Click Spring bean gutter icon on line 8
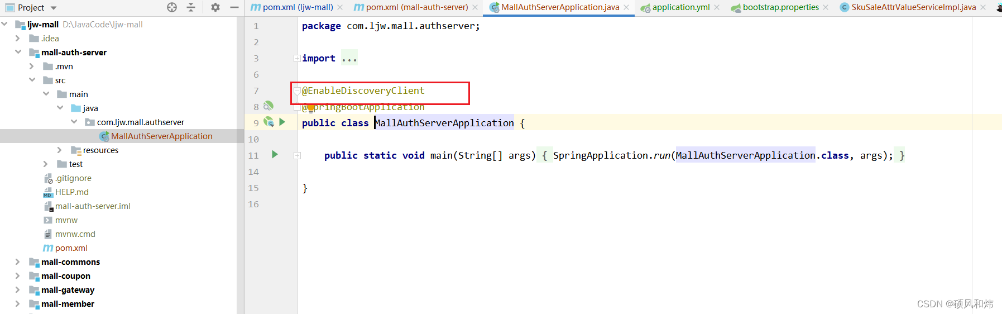Screen dimensions: 1002x314 click(x=269, y=105)
